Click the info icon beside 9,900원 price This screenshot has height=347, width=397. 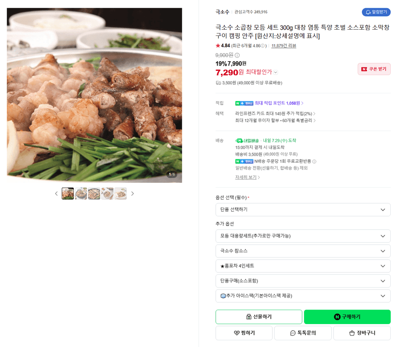(x=237, y=55)
